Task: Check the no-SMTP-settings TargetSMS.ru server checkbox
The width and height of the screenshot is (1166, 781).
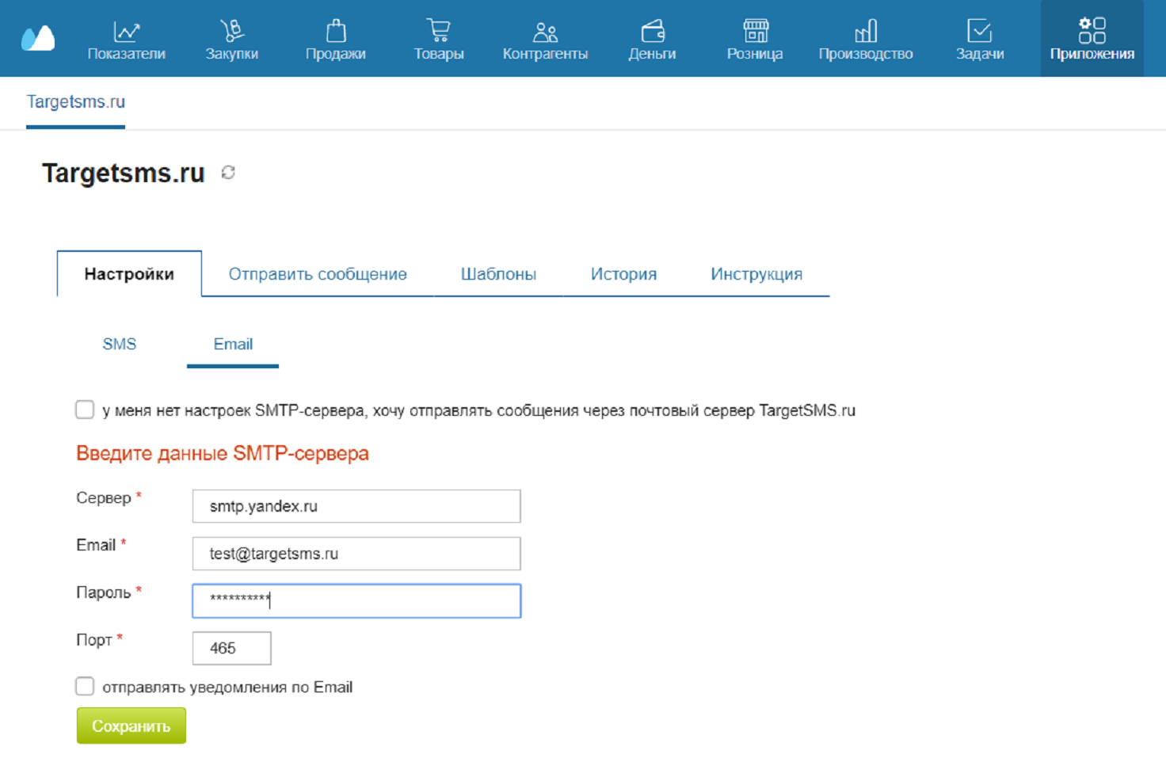Action: tap(85, 410)
